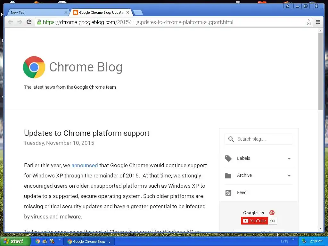The height and width of the screenshot is (246, 328).
Task: Click the green padlock security icon
Action: [39, 22]
